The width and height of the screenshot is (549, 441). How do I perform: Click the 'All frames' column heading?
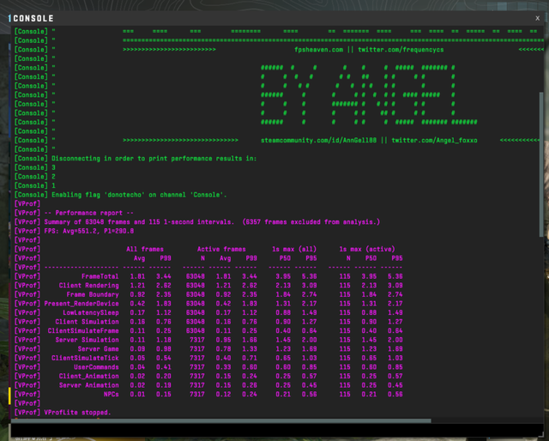coord(145,250)
